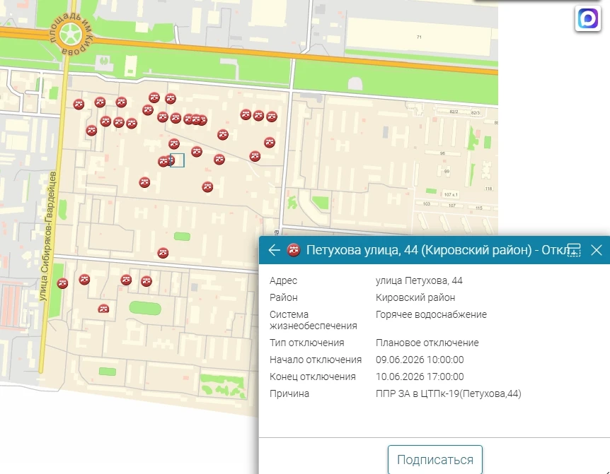
Task: Click the 'Причина' field label
Action: pyautogui.click(x=289, y=393)
